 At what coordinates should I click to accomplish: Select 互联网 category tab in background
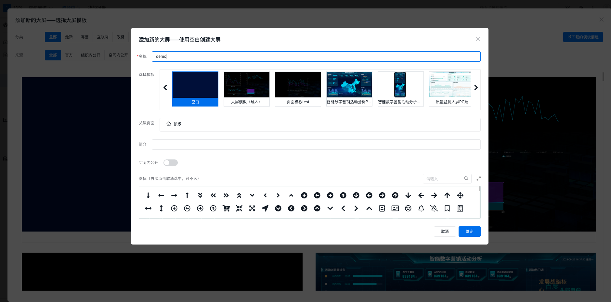pyautogui.click(x=103, y=37)
